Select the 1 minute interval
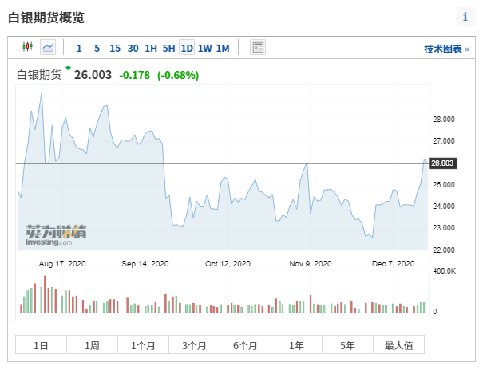 point(79,49)
